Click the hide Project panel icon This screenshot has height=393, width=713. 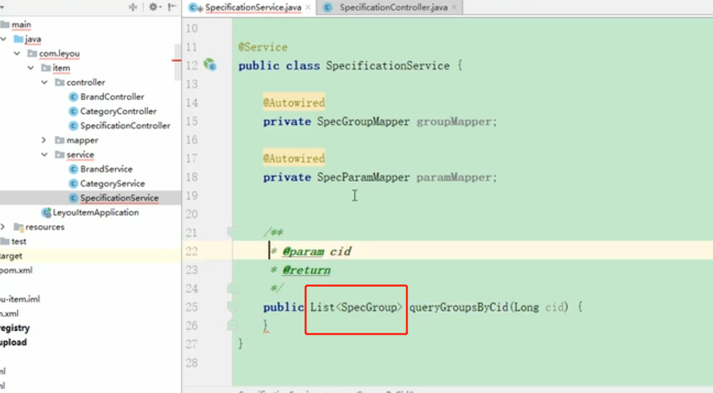click(x=172, y=7)
